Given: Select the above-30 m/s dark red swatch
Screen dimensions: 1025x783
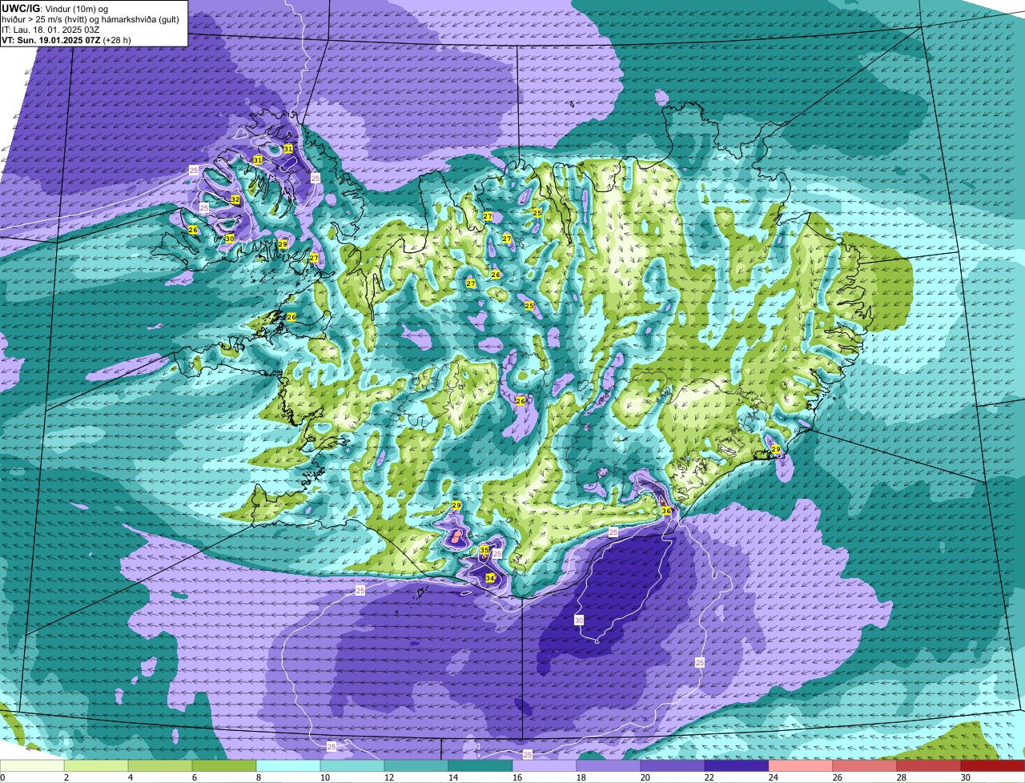Looking at the screenshot, I should [x=993, y=766].
